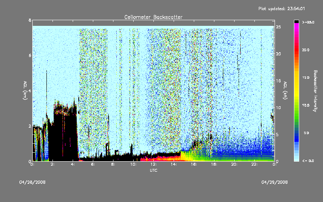Click the "22:" hour tick on the UTC axis
The image size is (323, 202).
[x=254, y=164]
